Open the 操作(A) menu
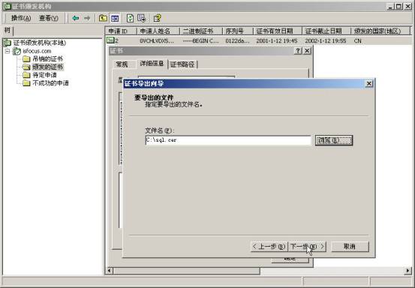The height and width of the screenshot is (288, 415). [x=21, y=18]
